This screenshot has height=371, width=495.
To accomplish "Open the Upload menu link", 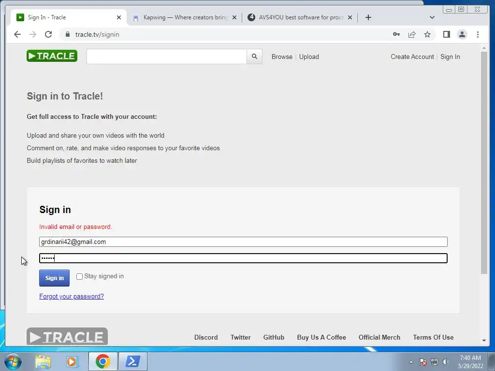I will pyautogui.click(x=309, y=57).
